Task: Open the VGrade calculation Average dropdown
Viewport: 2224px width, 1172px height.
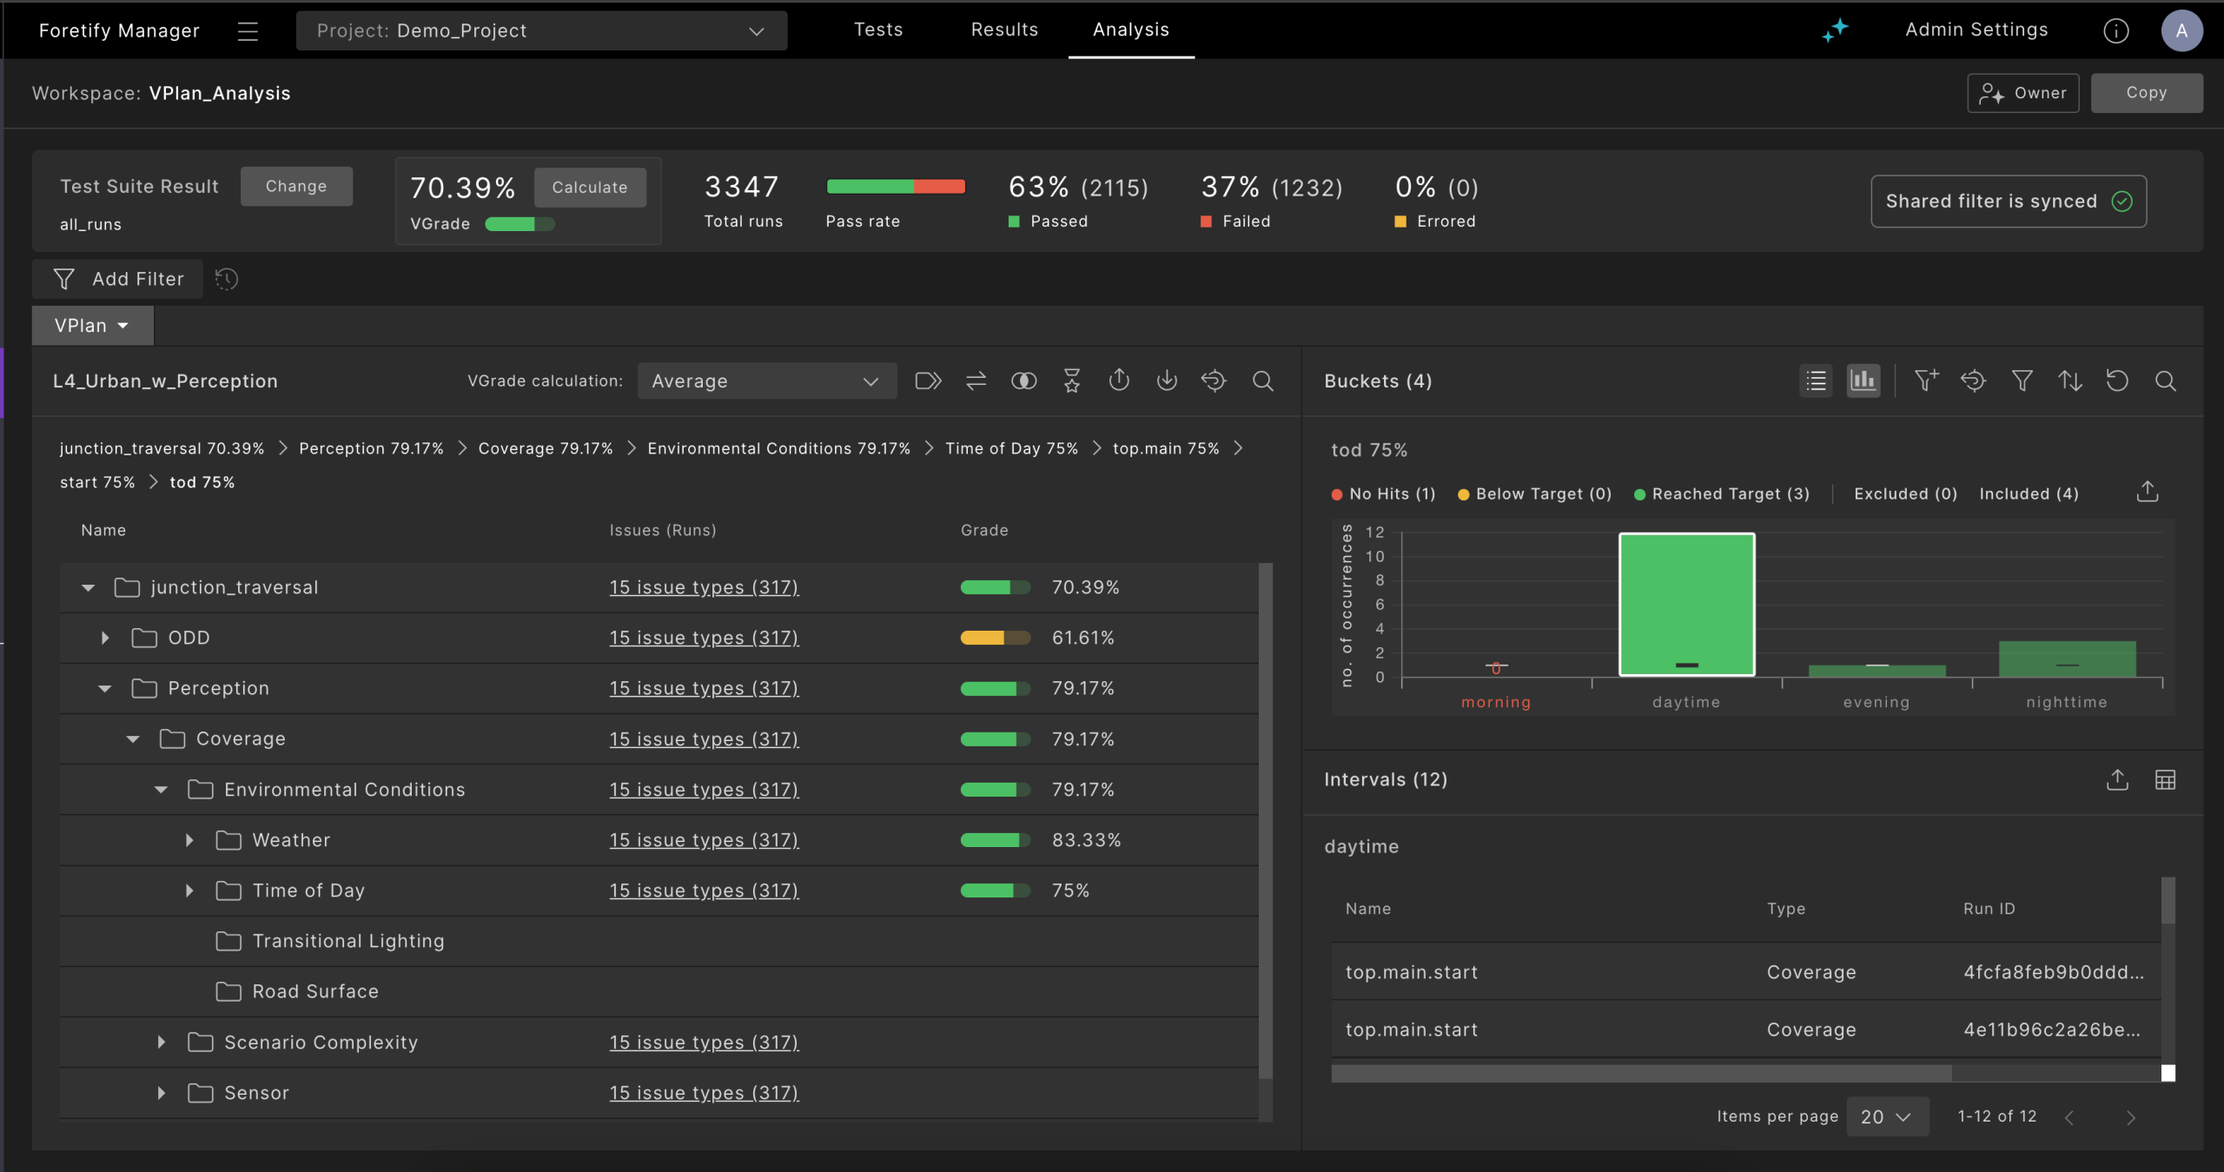Action: tap(765, 381)
